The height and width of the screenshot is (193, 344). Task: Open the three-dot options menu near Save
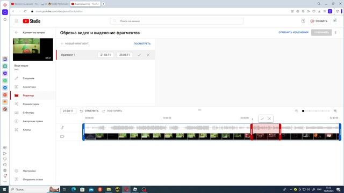tap(335, 33)
